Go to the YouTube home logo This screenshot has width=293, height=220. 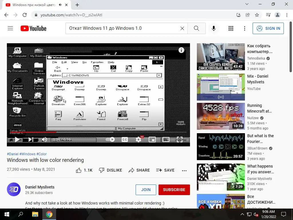pos(33,28)
